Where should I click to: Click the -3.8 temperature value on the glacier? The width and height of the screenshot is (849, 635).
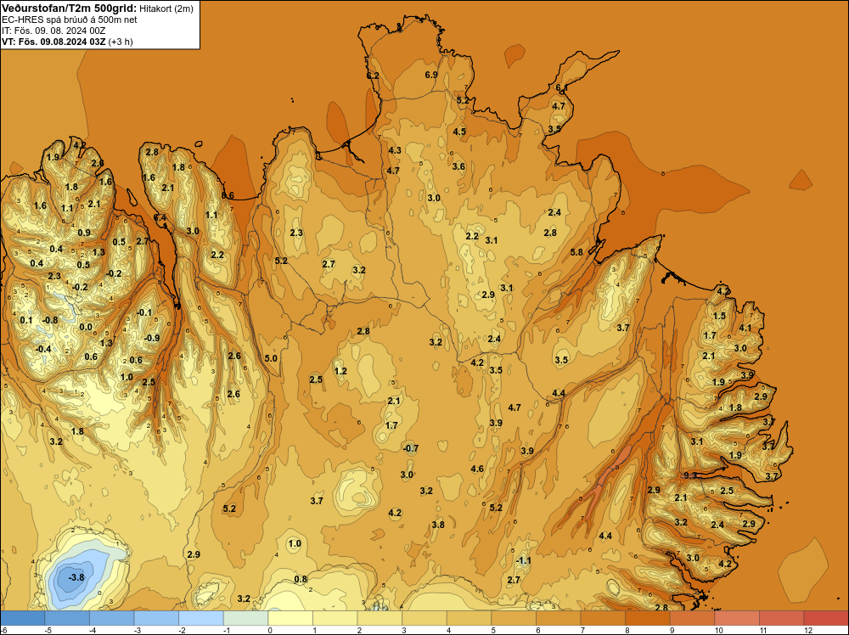tap(76, 577)
